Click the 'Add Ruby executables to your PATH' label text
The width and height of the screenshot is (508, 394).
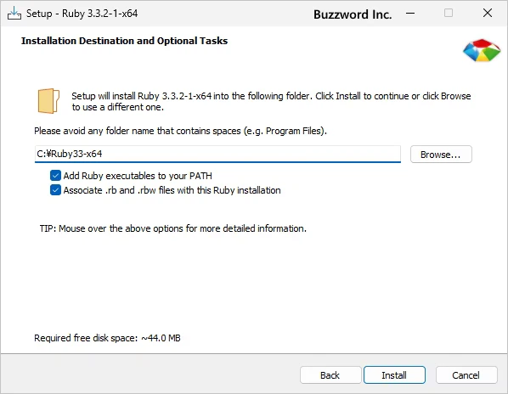click(x=138, y=176)
